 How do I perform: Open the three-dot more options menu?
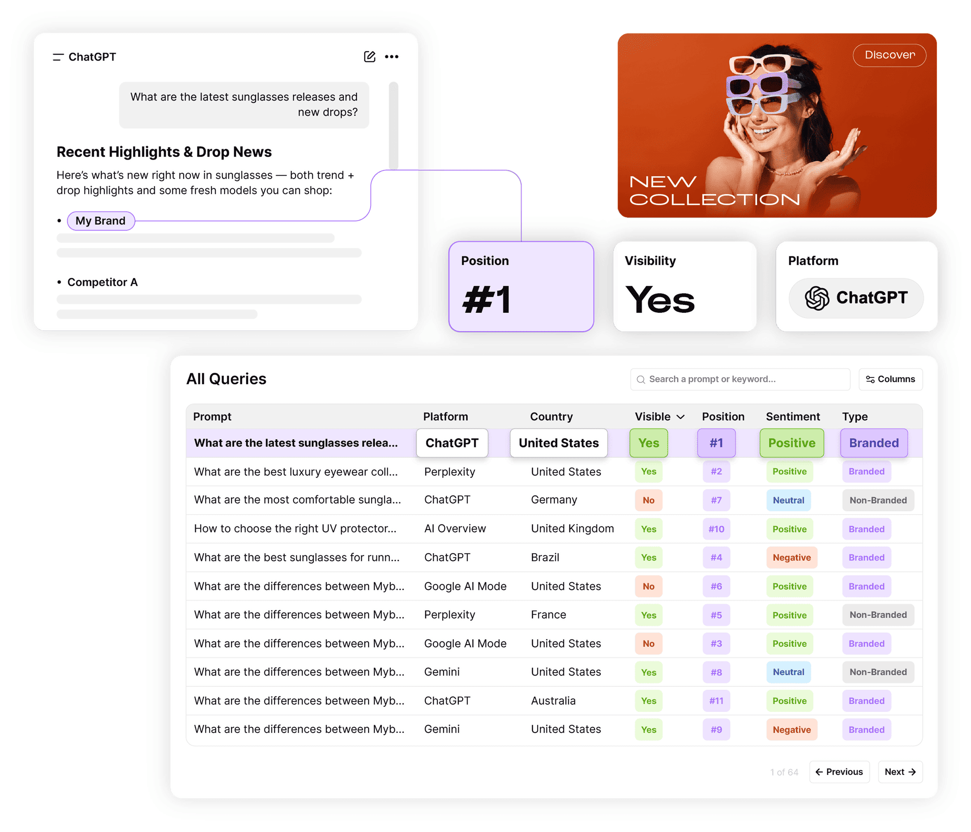coord(391,57)
